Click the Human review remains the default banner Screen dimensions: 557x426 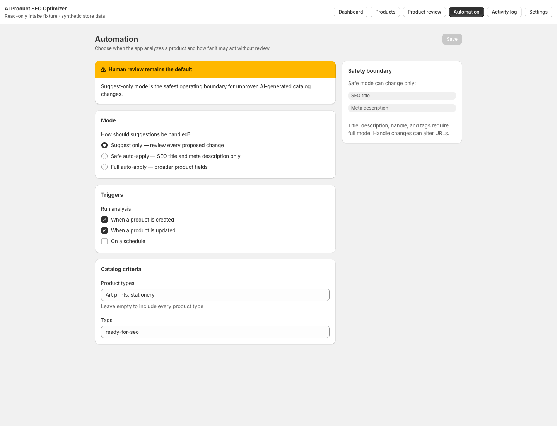(x=215, y=69)
